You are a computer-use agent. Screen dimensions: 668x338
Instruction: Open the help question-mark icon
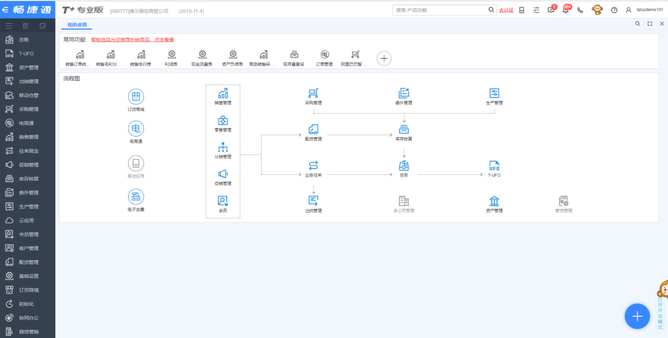[x=614, y=11]
